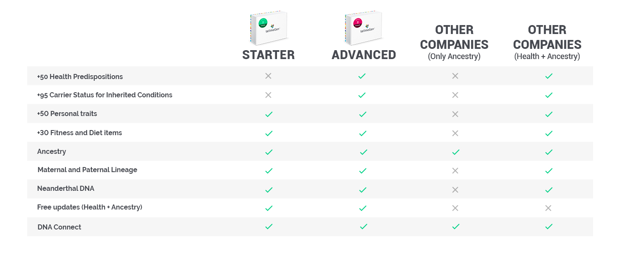Click the 'DNA Connect' feature label
This screenshot has height=255, width=622.
59,227
